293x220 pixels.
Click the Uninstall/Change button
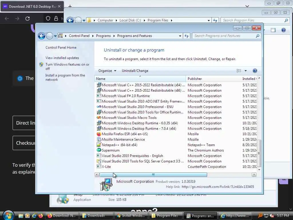click(x=135, y=71)
